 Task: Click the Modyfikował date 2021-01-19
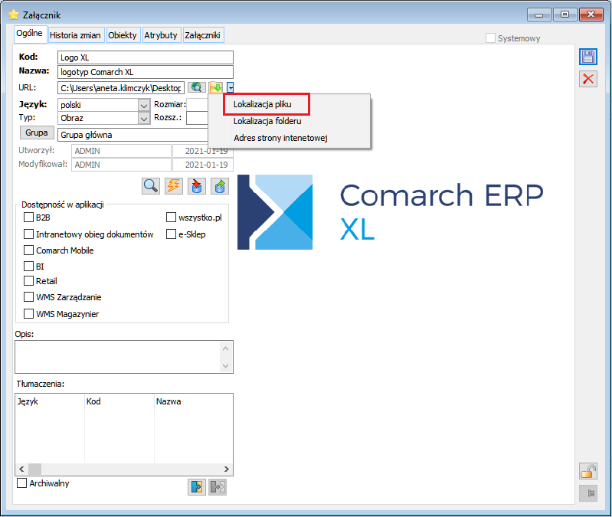[203, 165]
